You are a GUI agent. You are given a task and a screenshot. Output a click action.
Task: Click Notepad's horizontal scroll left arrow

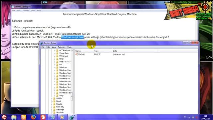[13, 105]
